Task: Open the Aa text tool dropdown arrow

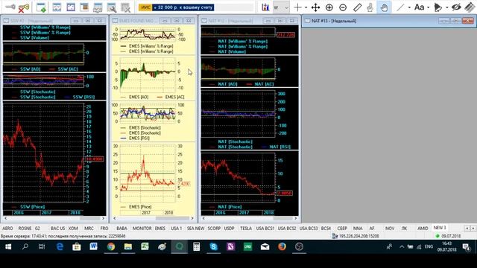Action: [x=428, y=7]
